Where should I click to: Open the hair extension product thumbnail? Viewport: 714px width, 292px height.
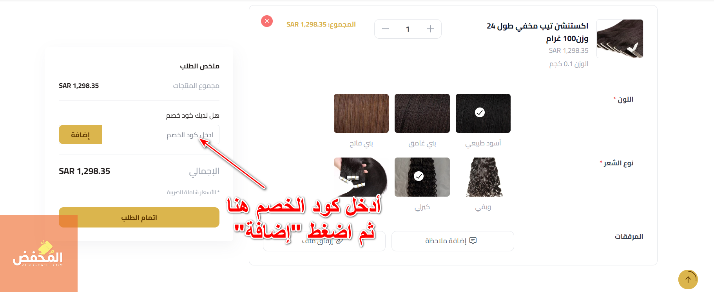[x=620, y=39]
